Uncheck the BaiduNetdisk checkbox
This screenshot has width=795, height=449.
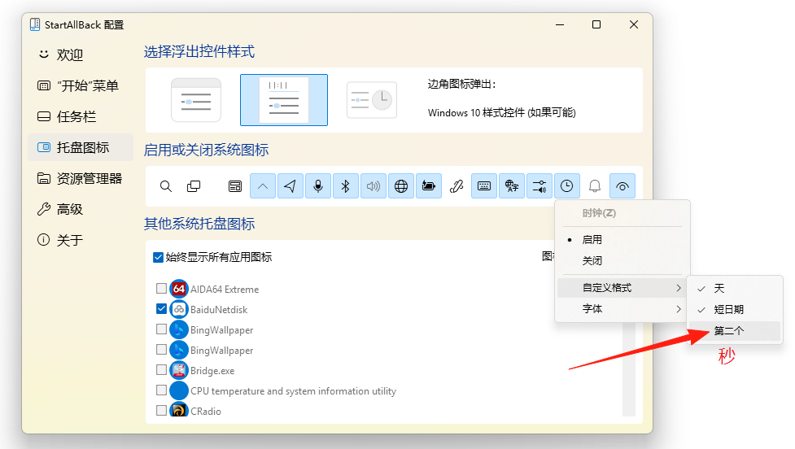point(161,308)
